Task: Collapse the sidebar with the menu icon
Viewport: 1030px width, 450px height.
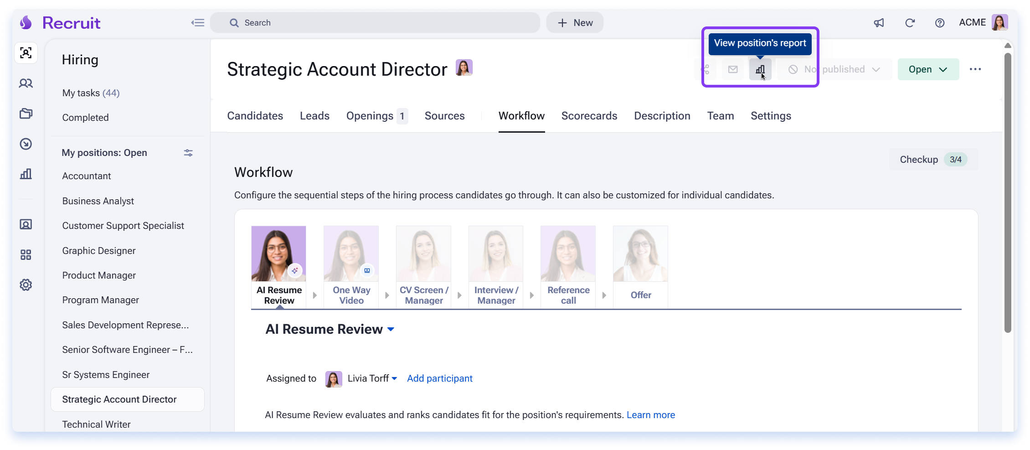Action: click(x=198, y=23)
